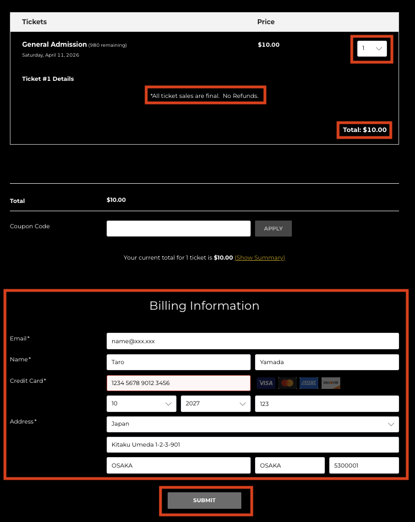Image resolution: width=415 pixels, height=522 pixels.
Task: Click the Visa card icon
Action: [265, 383]
